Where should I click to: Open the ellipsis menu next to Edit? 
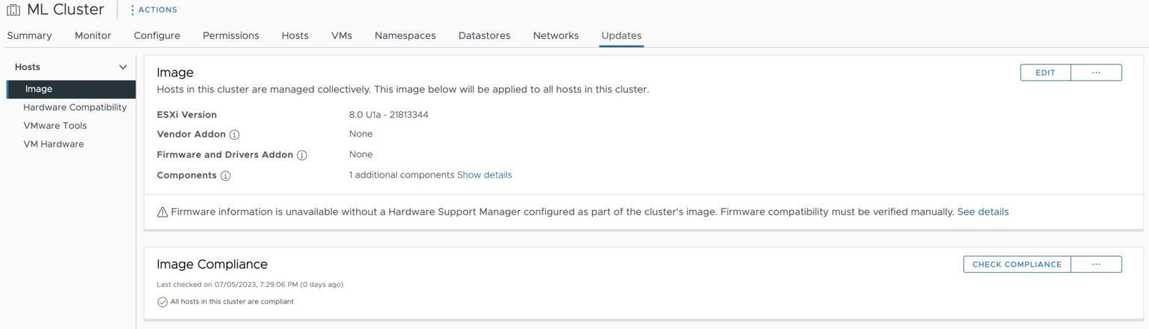coord(1096,73)
